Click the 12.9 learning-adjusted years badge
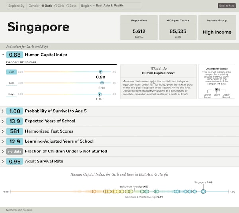The width and height of the screenshot is (239, 213). 15,141
